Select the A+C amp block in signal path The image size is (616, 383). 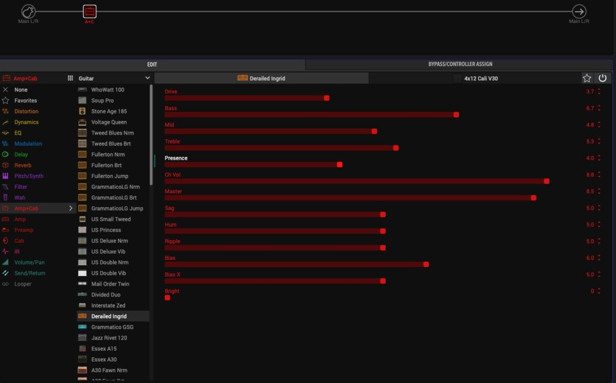(x=89, y=11)
